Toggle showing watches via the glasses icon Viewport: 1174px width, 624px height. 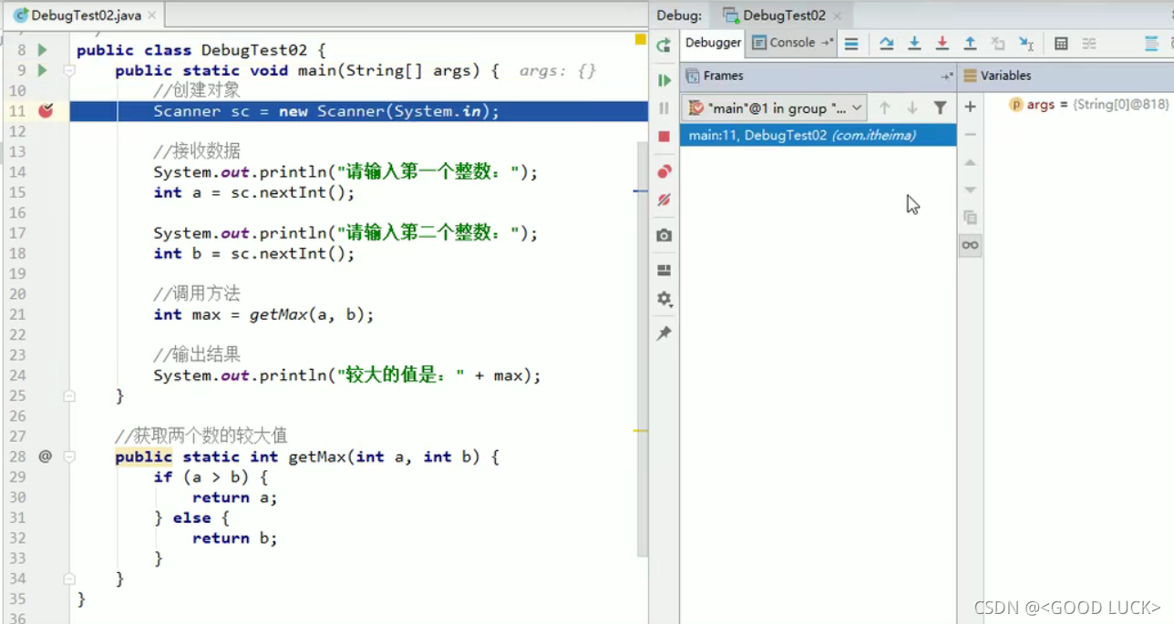coord(970,245)
